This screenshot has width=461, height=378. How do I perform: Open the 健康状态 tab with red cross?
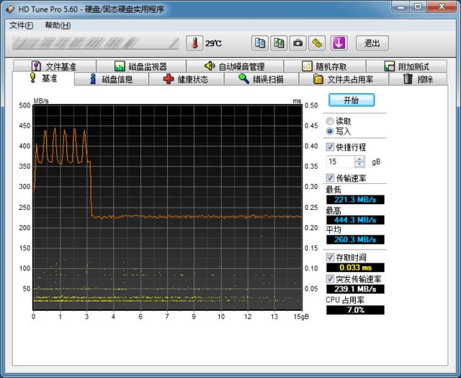tap(186, 79)
